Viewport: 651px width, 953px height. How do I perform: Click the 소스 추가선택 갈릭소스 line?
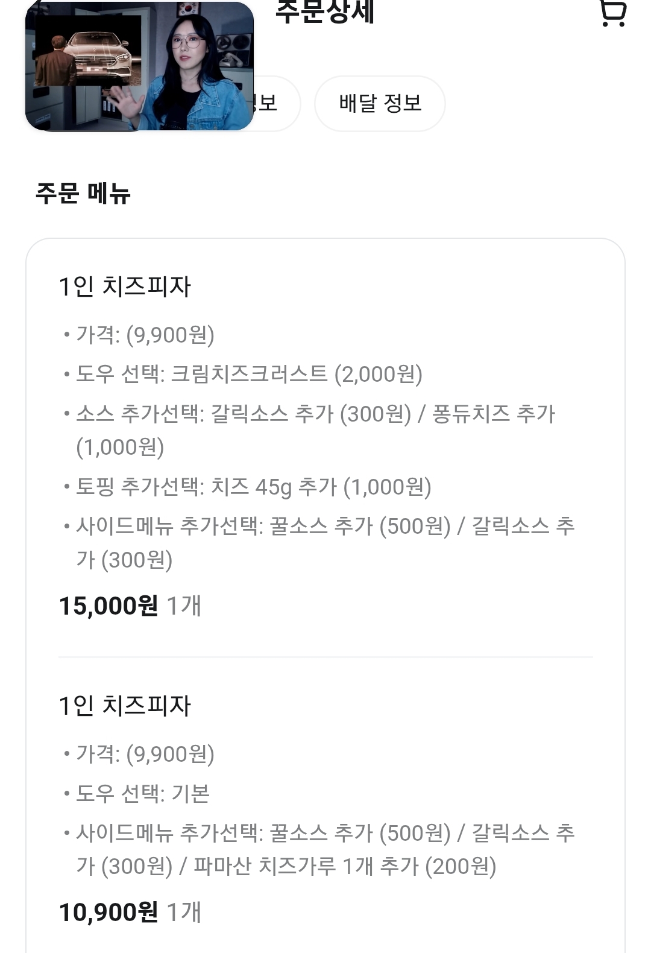point(315,430)
